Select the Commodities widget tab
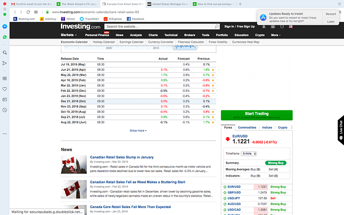344x215 pixels. coord(247,127)
